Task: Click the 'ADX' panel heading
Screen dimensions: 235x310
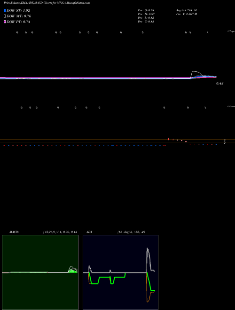Action: (89, 232)
